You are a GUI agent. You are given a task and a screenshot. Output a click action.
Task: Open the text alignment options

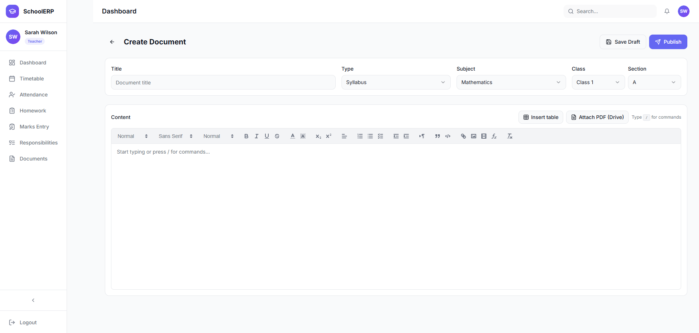pyautogui.click(x=344, y=136)
